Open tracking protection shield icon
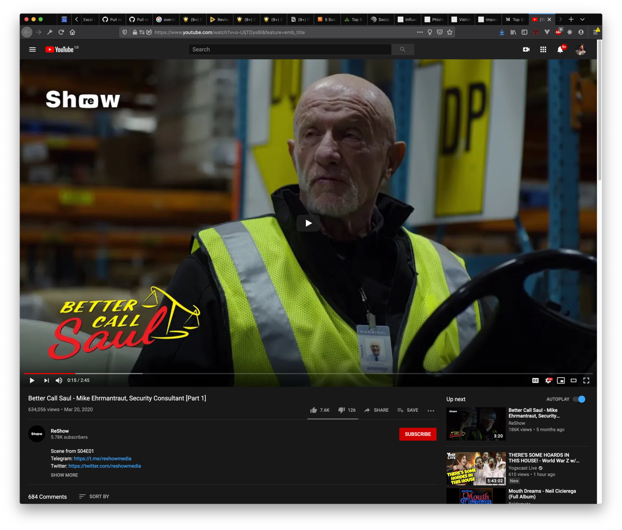Image resolution: width=622 pixels, height=530 pixels. (124, 32)
